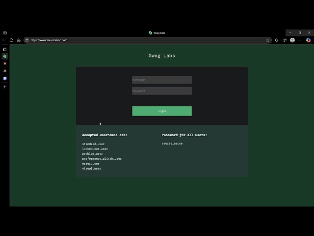View site info lock icon

pyautogui.click(x=27, y=40)
